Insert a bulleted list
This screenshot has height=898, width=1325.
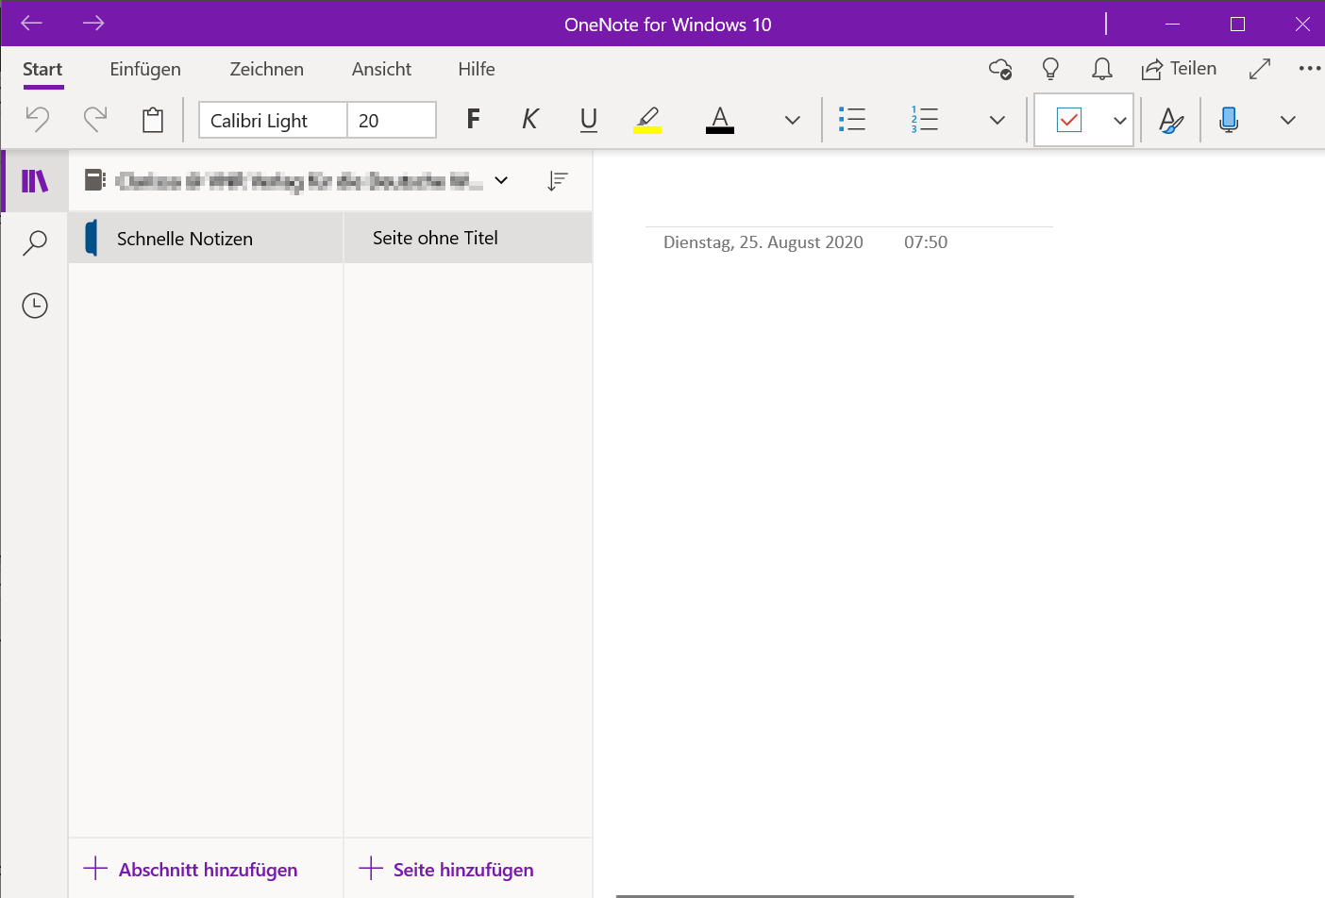(x=851, y=119)
